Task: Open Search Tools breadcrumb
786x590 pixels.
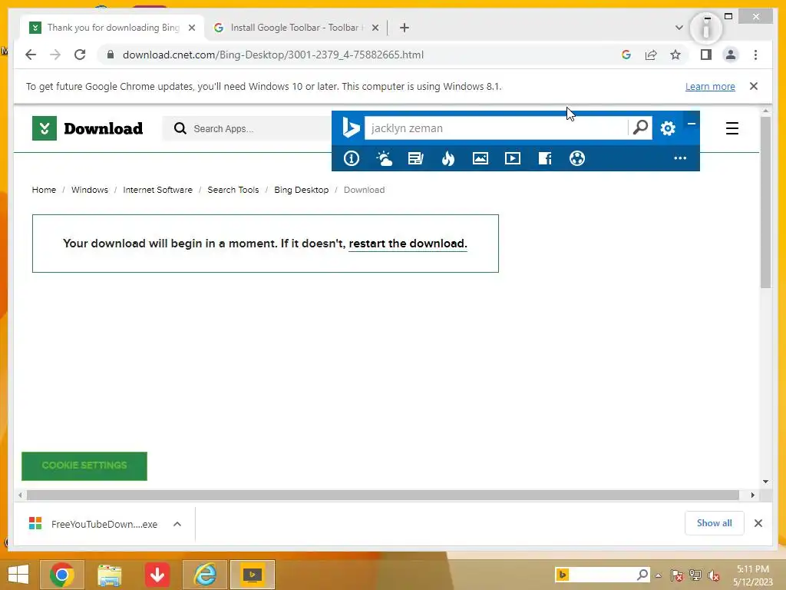Action: pyautogui.click(x=233, y=190)
